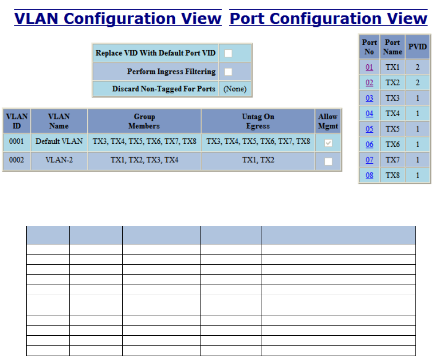437x356 pixels.
Task: Open port 08 configuration link
Action: tap(369, 175)
